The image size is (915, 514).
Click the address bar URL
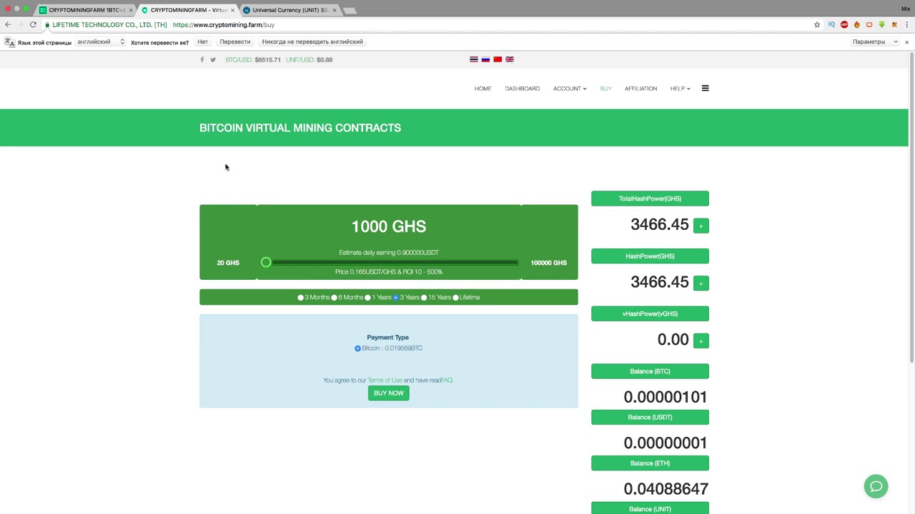point(224,25)
